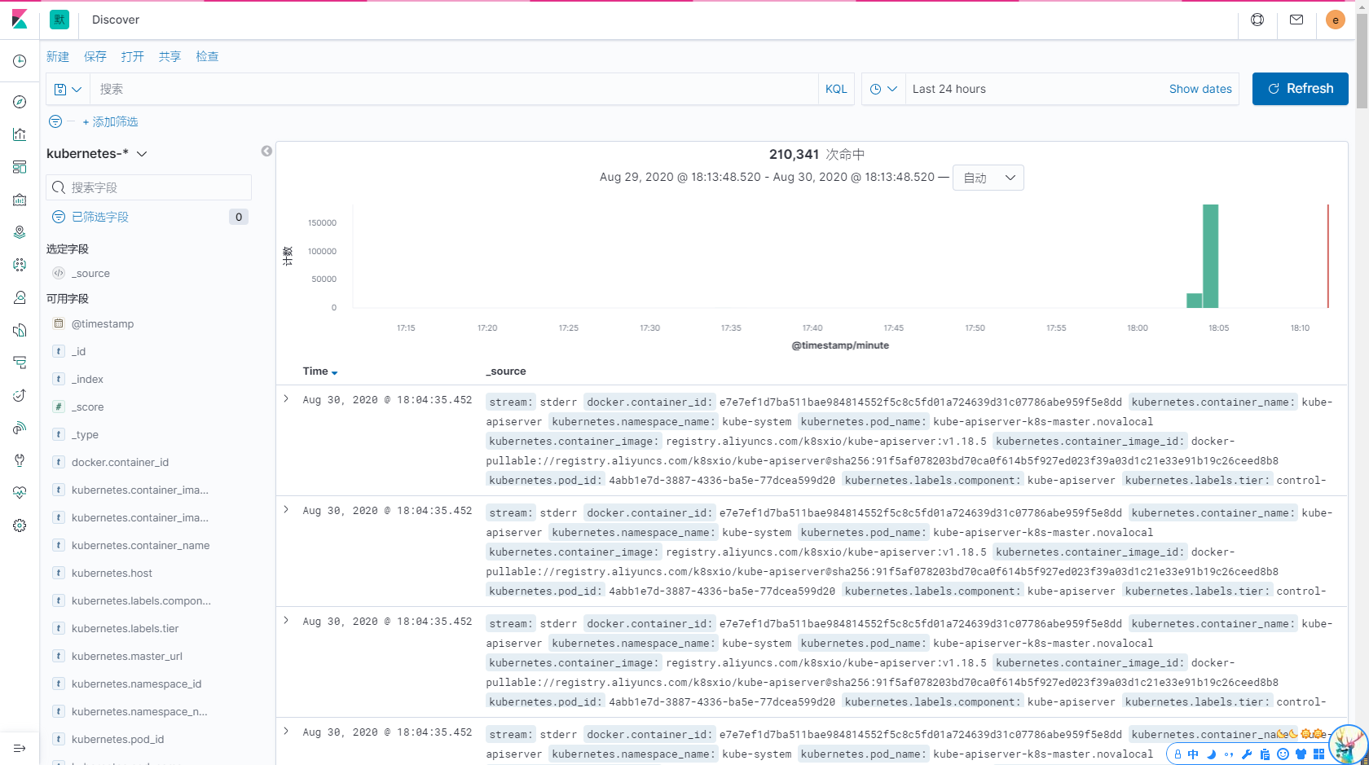This screenshot has height=765, width=1369.
Task: Open the newsfeed mail icon in header
Action: coord(1296,20)
